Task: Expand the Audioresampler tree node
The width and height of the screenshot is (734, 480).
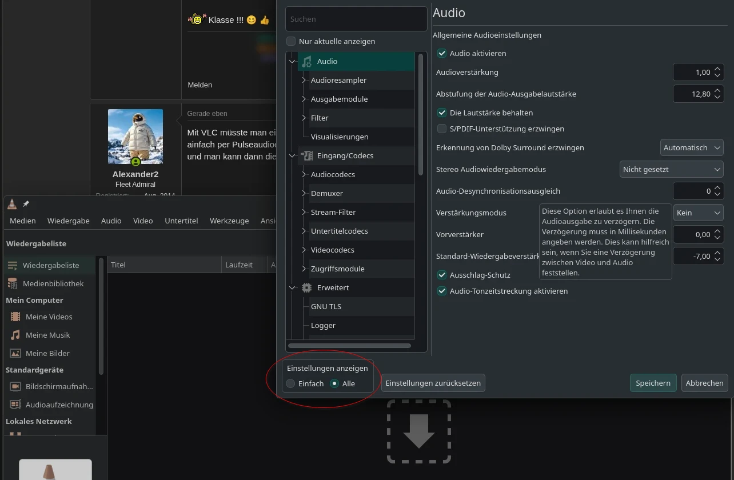Action: click(305, 80)
